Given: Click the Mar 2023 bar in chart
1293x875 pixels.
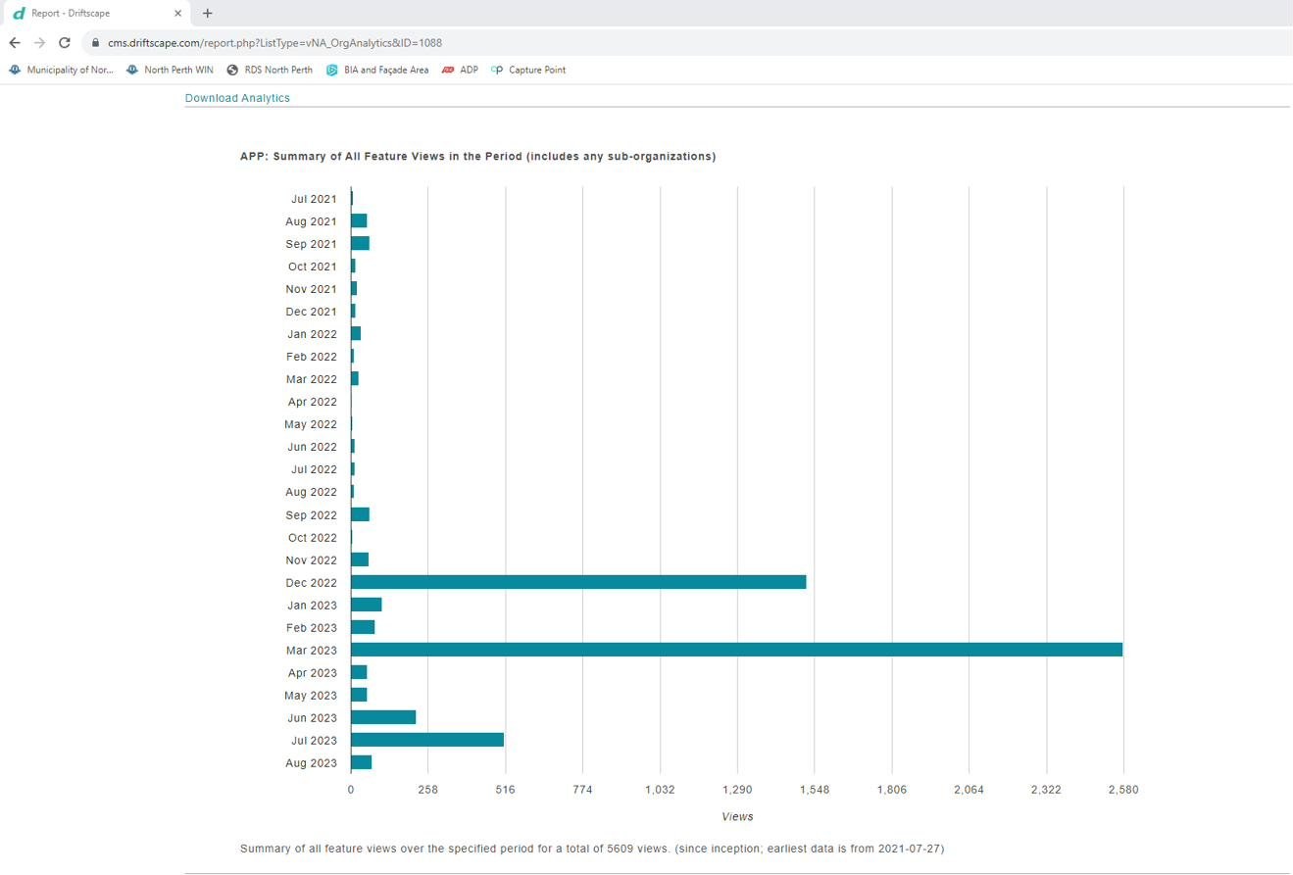Looking at the screenshot, I should [736, 650].
